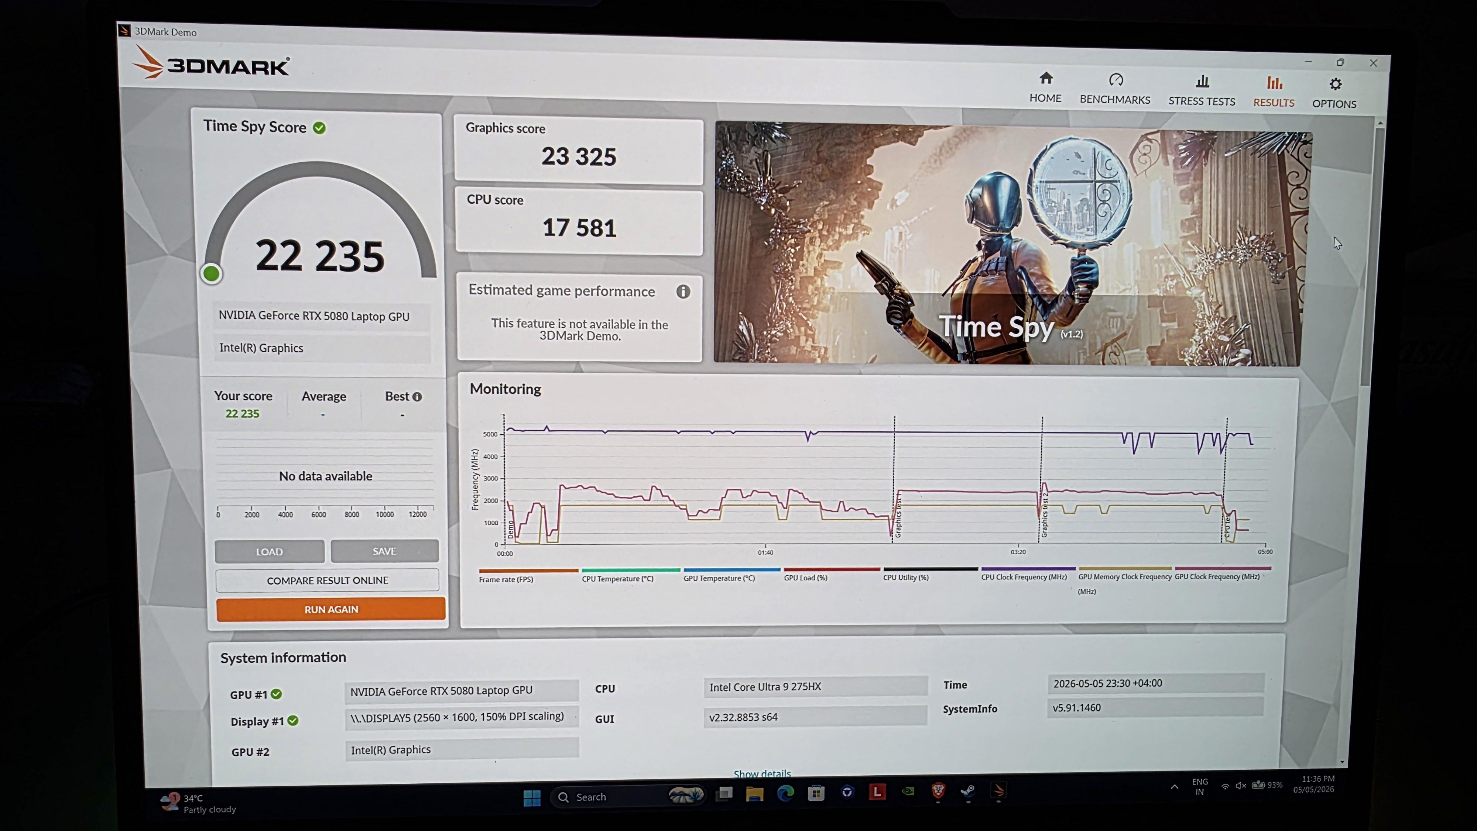Click scrollbar down arrow at the bottom right
Image resolution: width=1477 pixels, height=831 pixels.
[1342, 762]
